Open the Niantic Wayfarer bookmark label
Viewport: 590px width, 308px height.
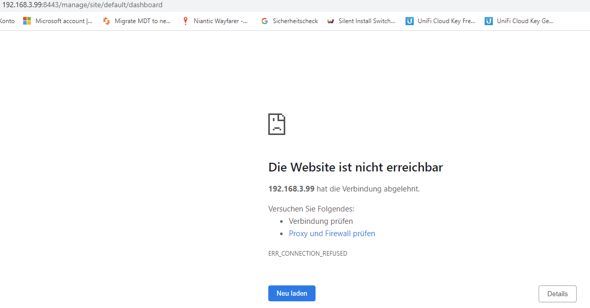(220, 21)
